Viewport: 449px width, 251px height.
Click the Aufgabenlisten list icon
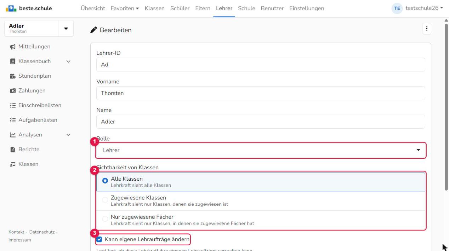pos(12,120)
